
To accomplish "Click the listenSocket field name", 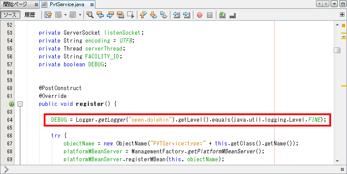I will [122, 33].
